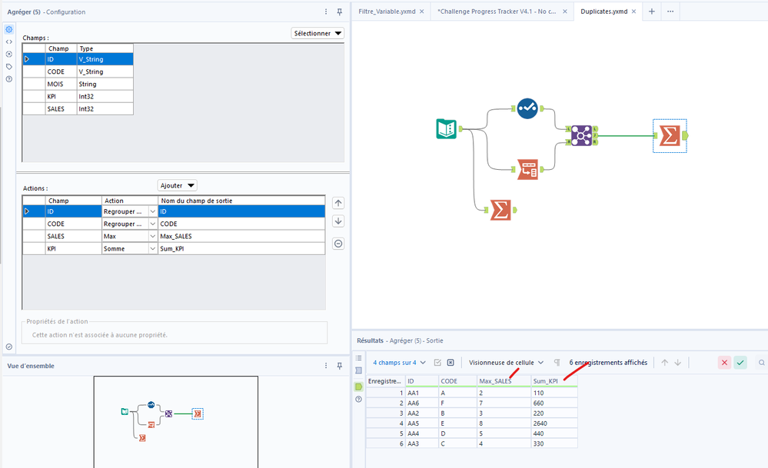Screen dimensions: 768x468
Task: Open the Ajouter dropdown
Action: pos(178,185)
